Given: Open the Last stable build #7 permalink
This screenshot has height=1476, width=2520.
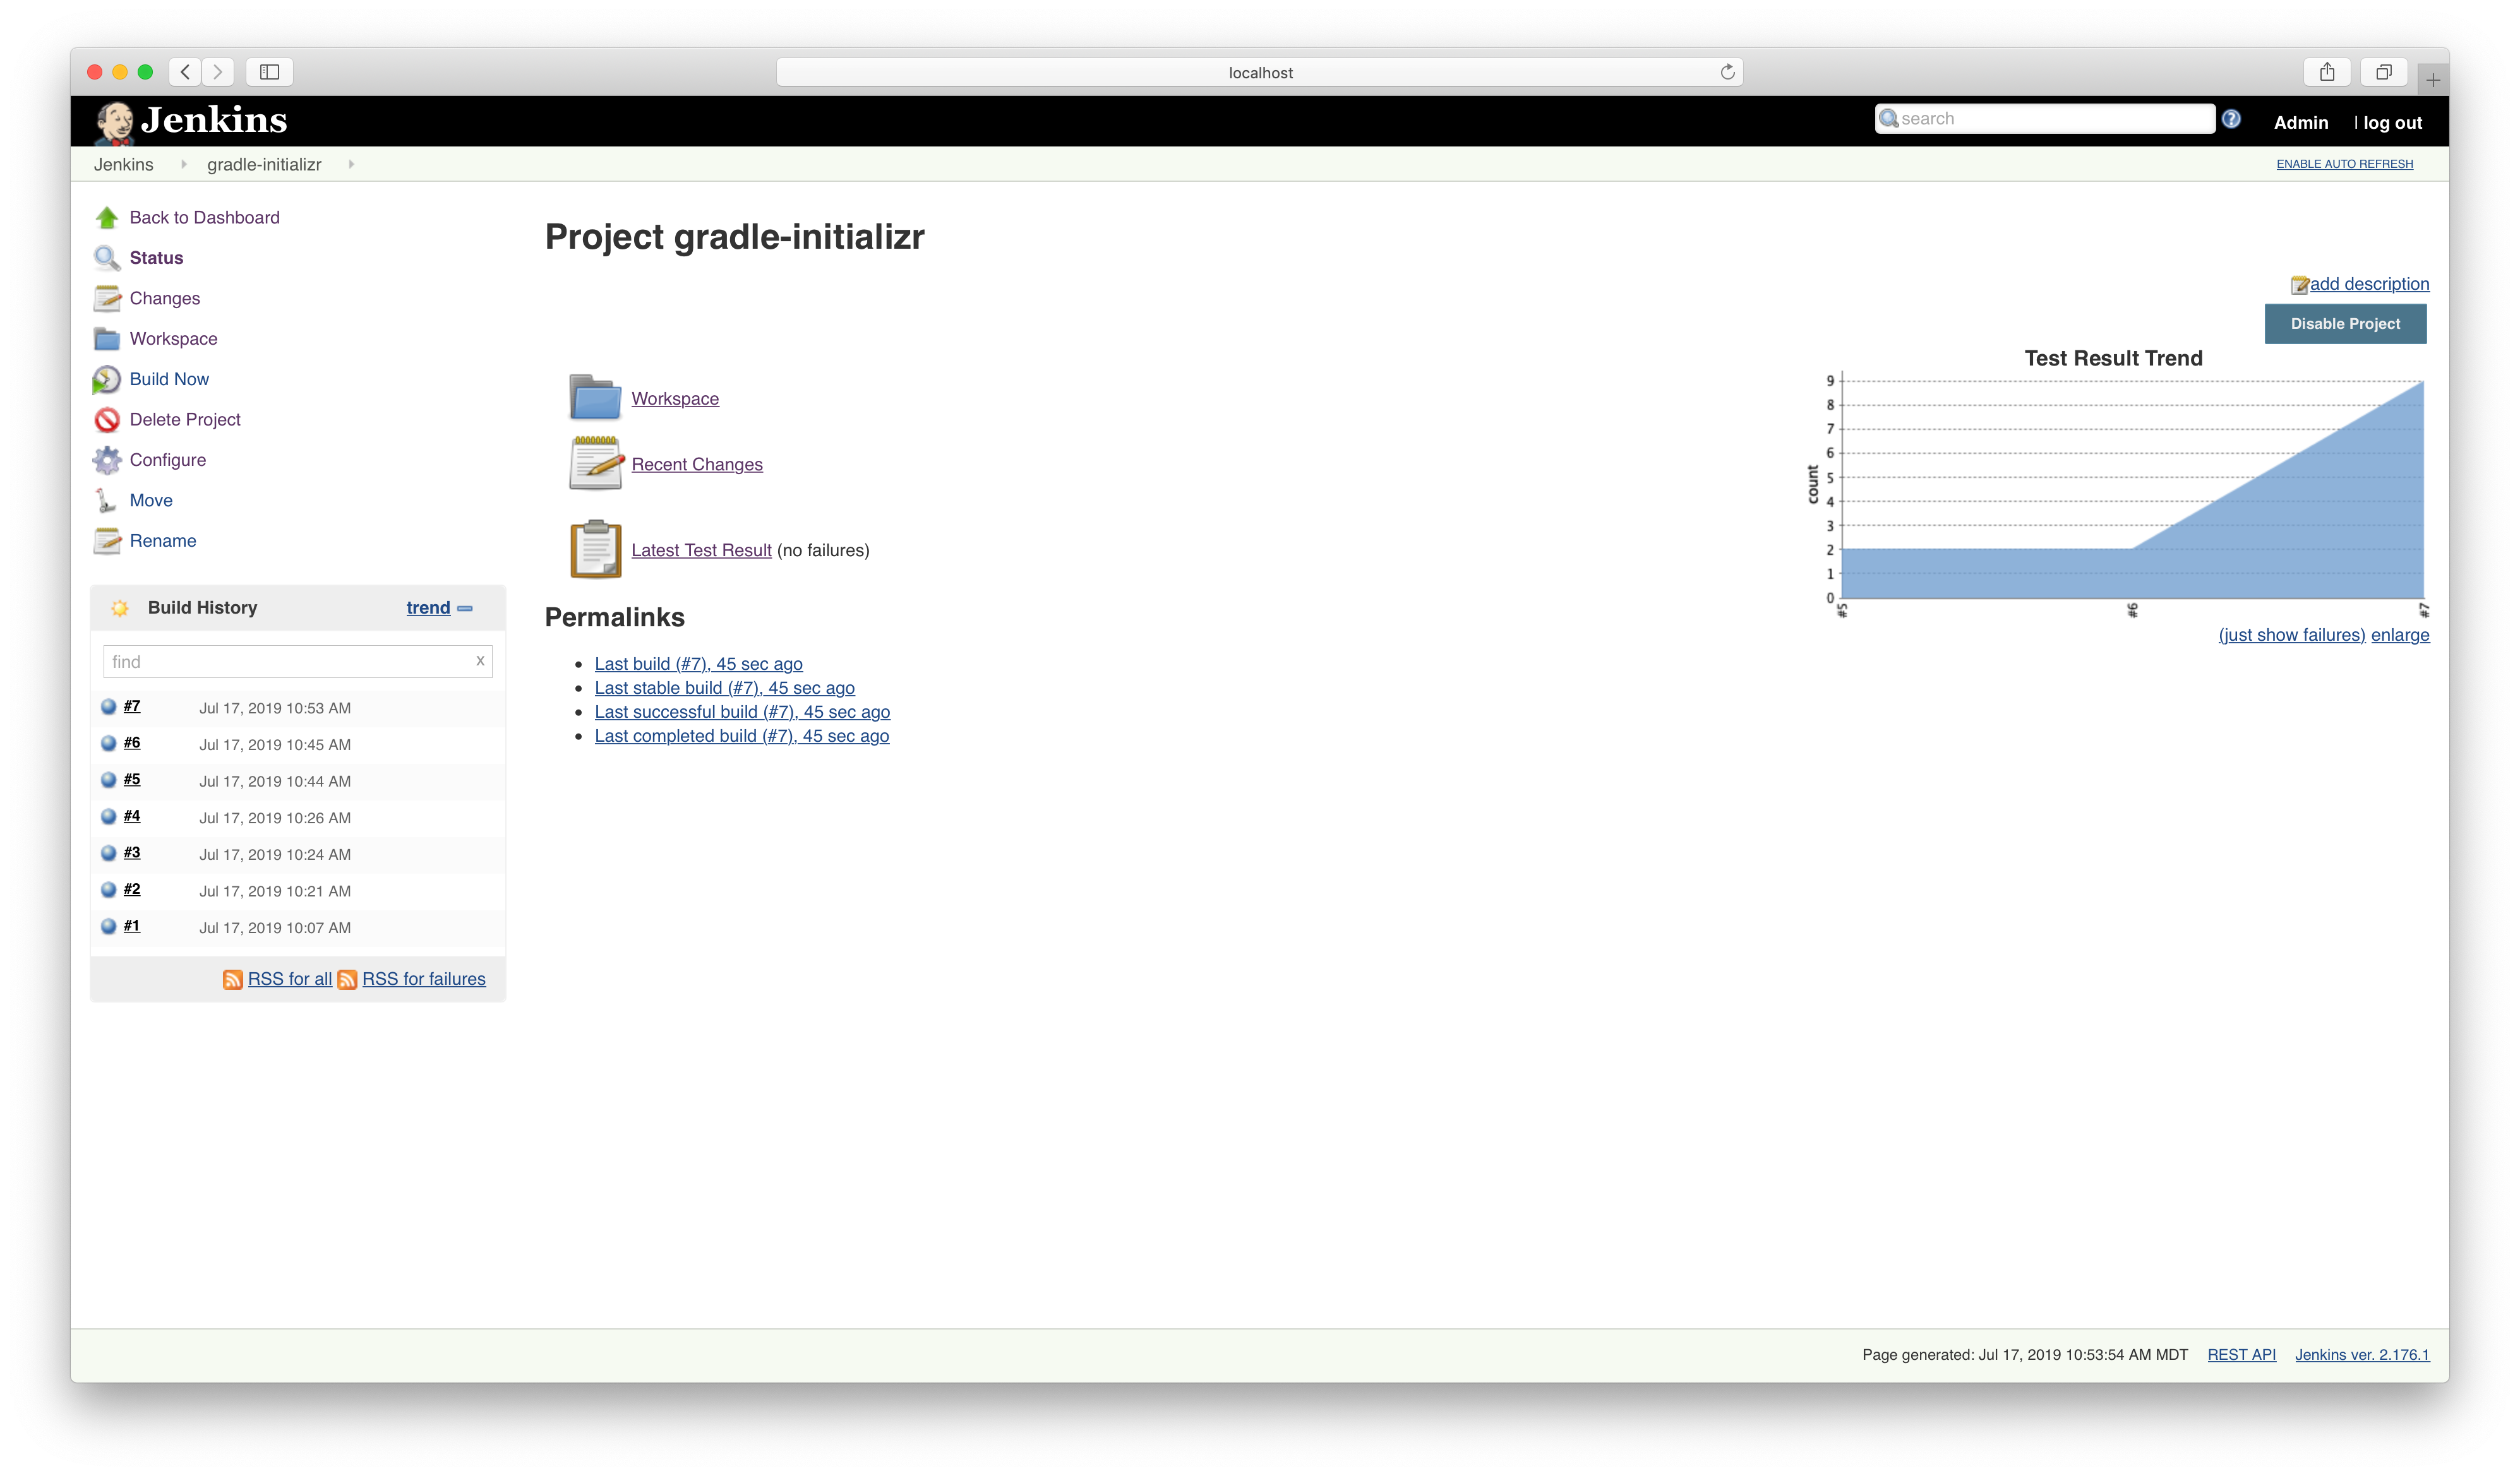Looking at the screenshot, I should [724, 687].
